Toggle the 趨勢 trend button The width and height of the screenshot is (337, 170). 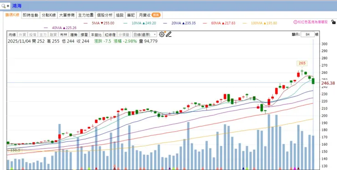(x=74, y=35)
